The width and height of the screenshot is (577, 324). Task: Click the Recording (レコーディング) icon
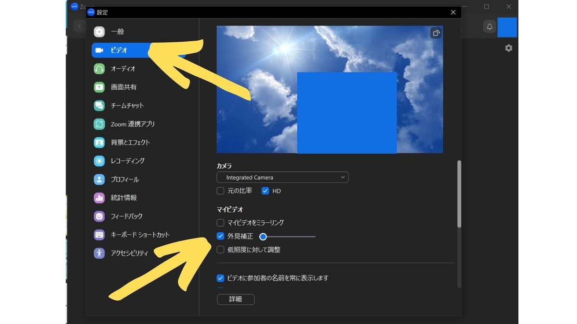(x=99, y=161)
